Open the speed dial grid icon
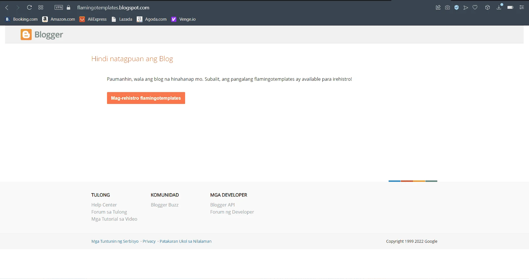 41,8
